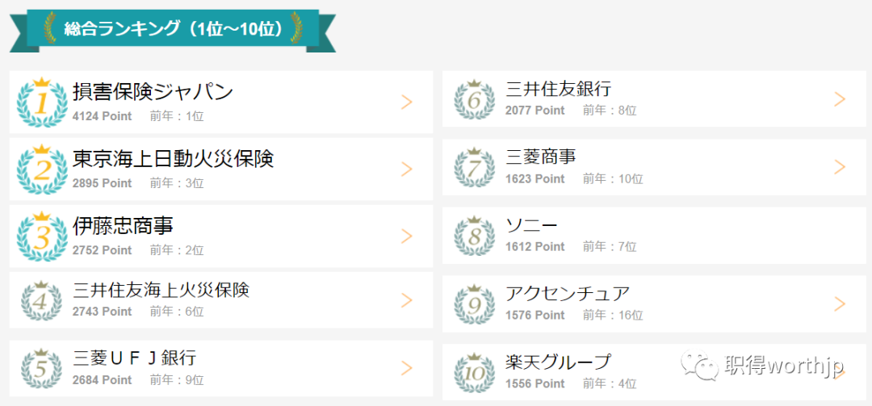The height and width of the screenshot is (406, 872).
Task: Open the 伊藤忠商事 company link
Action: pyautogui.click(x=123, y=225)
